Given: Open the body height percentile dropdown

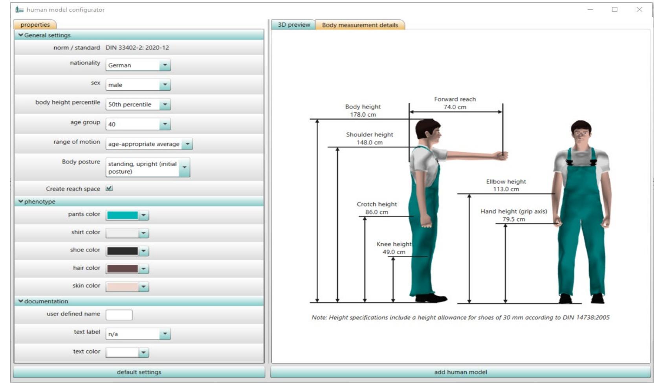Looking at the screenshot, I should (165, 104).
